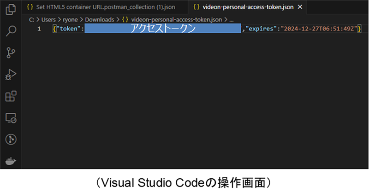Click the highlighted アクセストークン selection

coord(163,28)
